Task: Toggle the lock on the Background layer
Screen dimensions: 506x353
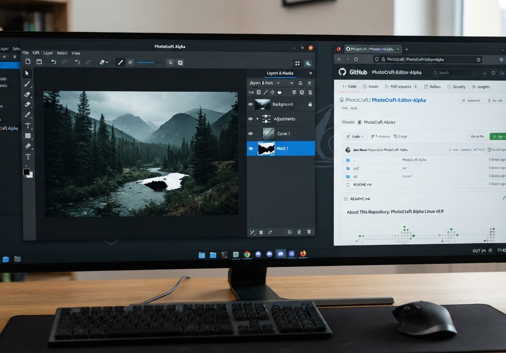Action: [x=310, y=104]
